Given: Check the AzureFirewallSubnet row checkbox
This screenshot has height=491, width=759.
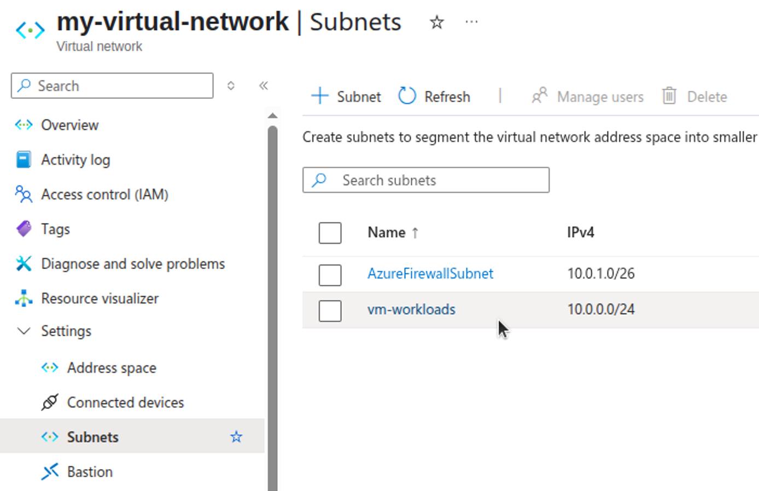Looking at the screenshot, I should pos(329,274).
